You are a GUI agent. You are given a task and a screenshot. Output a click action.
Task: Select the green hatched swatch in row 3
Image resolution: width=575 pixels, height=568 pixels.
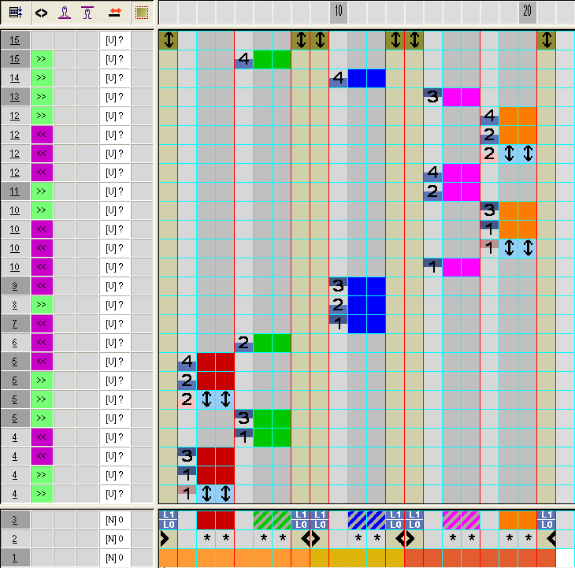click(x=272, y=520)
